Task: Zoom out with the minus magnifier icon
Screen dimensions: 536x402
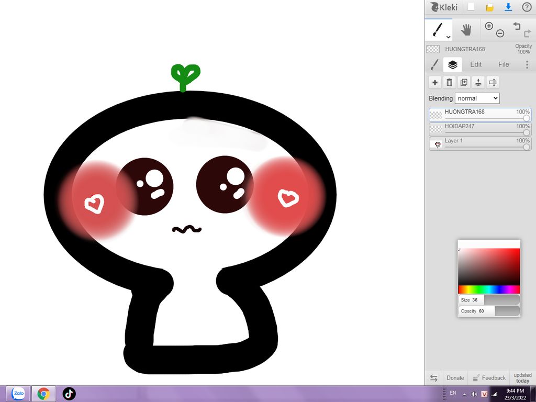Action: (x=500, y=33)
